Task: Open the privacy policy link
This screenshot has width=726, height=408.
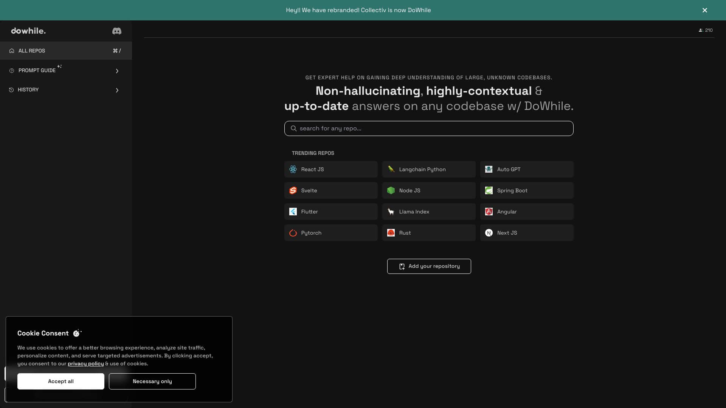Action: (x=85, y=363)
